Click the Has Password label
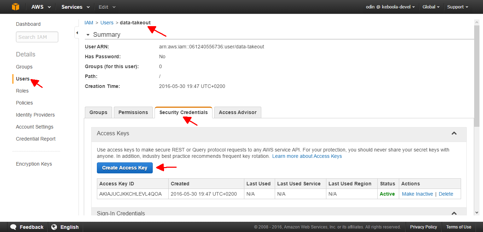483x232 pixels. coord(103,56)
